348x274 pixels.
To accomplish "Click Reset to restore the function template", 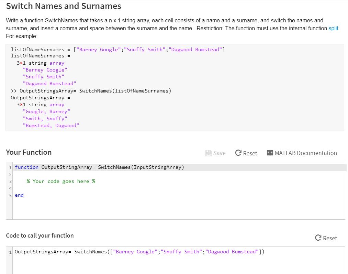I will pyautogui.click(x=249, y=153).
